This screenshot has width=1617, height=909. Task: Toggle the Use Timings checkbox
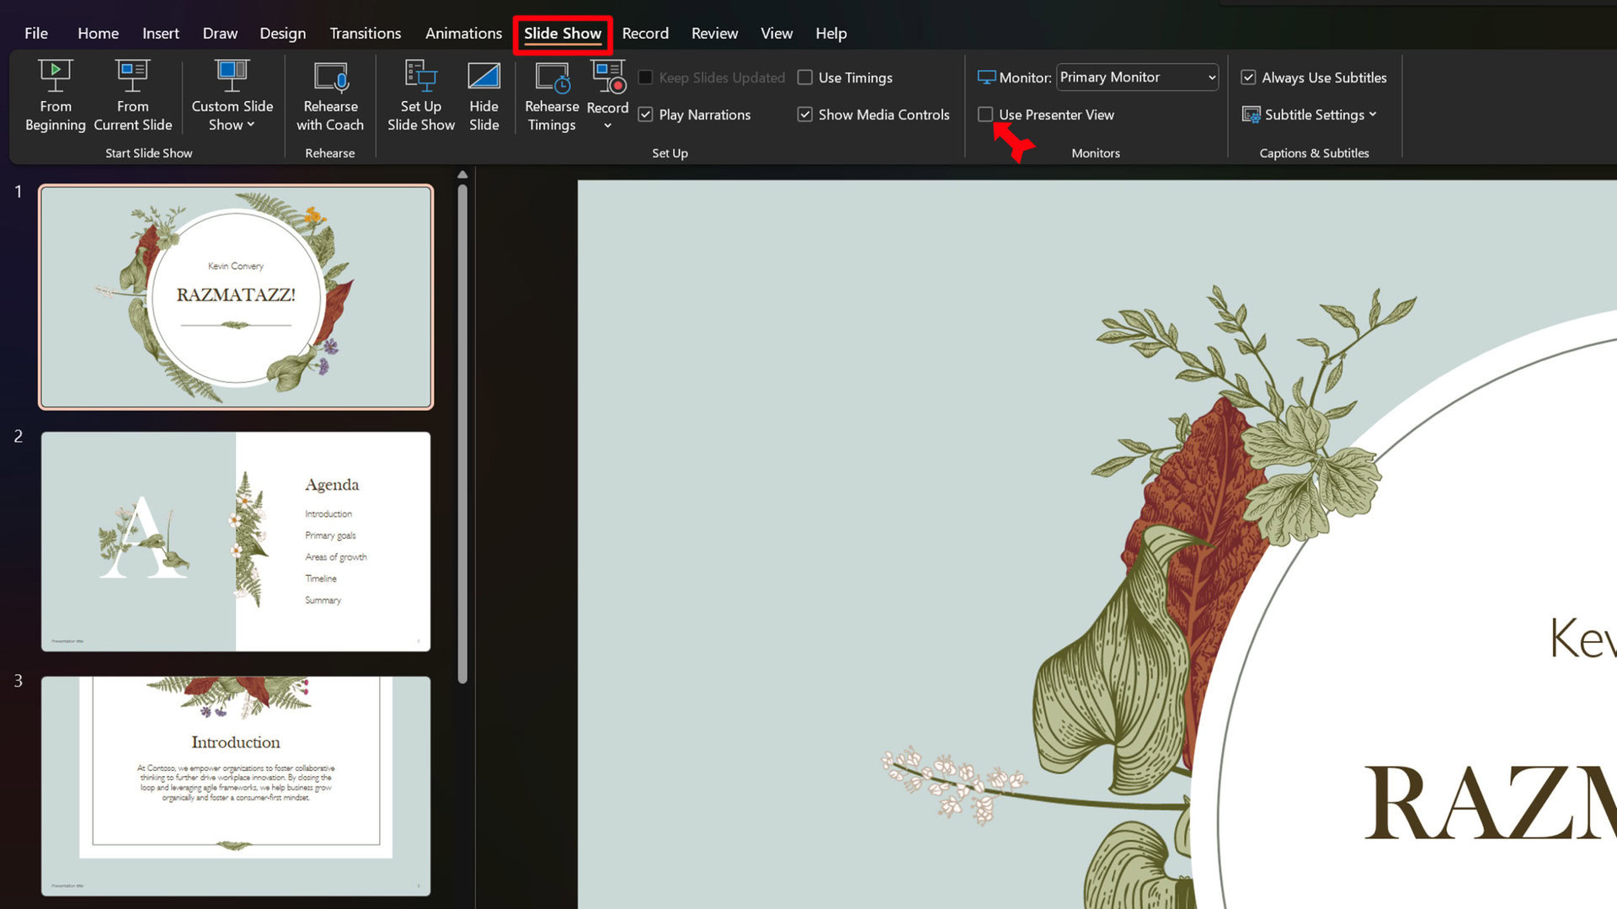click(x=805, y=77)
